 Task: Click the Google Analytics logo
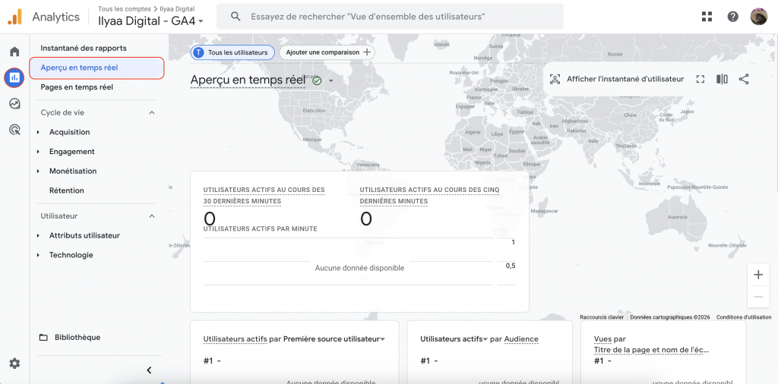coord(15,17)
